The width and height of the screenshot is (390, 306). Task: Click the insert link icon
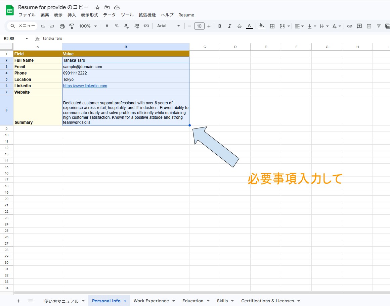click(350, 26)
